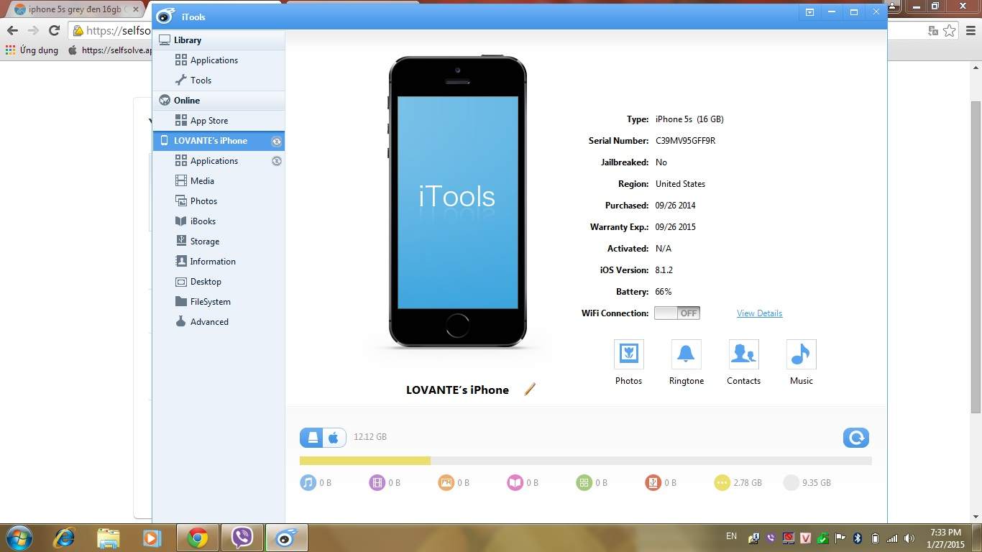Open Windows Explorer folder in taskbar
Viewport: 982px width, 552px height.
tap(108, 538)
